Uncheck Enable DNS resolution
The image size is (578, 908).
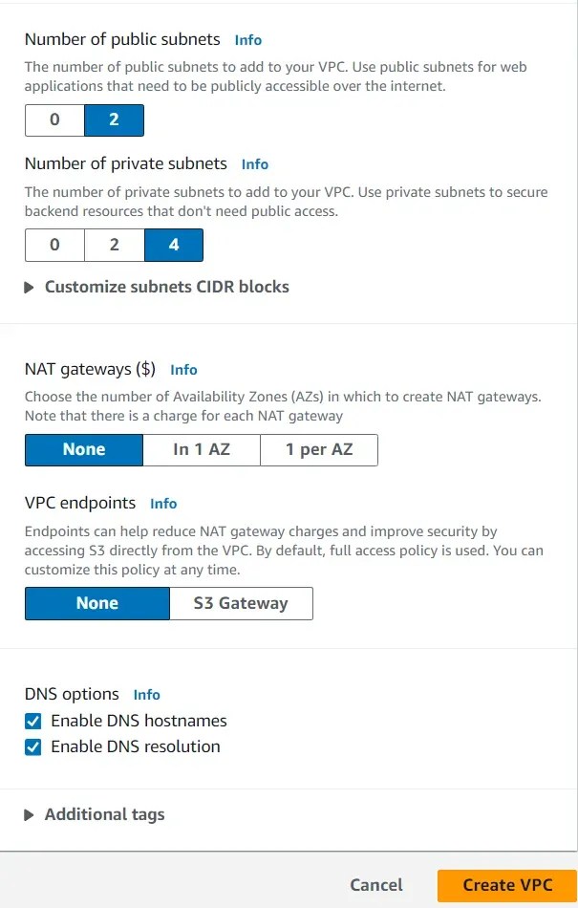click(32, 747)
